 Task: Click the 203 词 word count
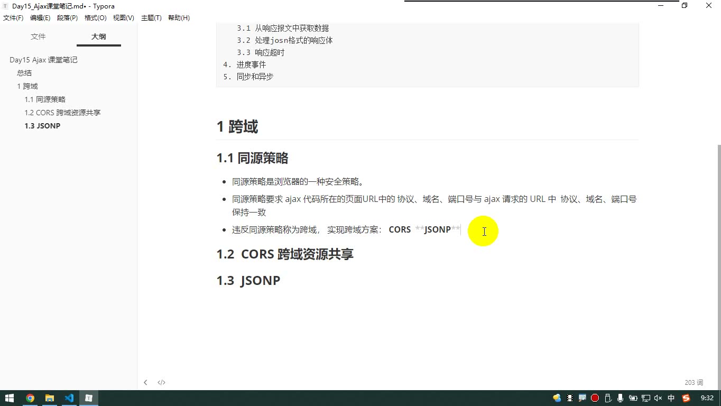click(694, 382)
